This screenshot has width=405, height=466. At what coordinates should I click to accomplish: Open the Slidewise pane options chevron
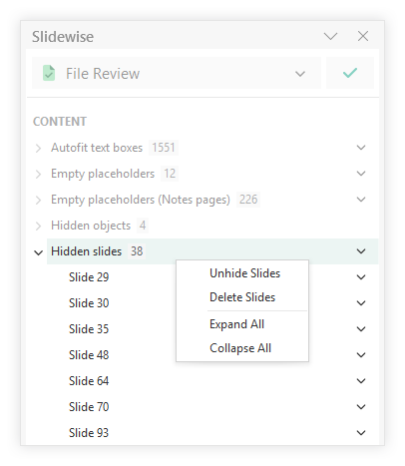point(330,36)
